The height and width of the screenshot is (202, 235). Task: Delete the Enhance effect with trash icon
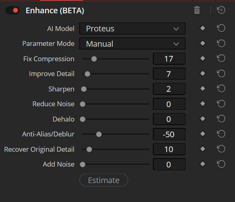pos(197,10)
